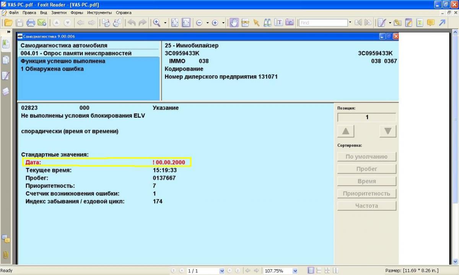Click the zoom-in magnifier tool
The image size is (459, 275).
click(157, 23)
